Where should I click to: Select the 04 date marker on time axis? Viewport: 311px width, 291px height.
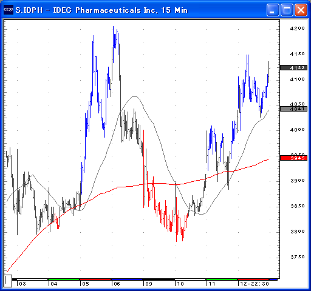pyautogui.click(x=54, y=284)
